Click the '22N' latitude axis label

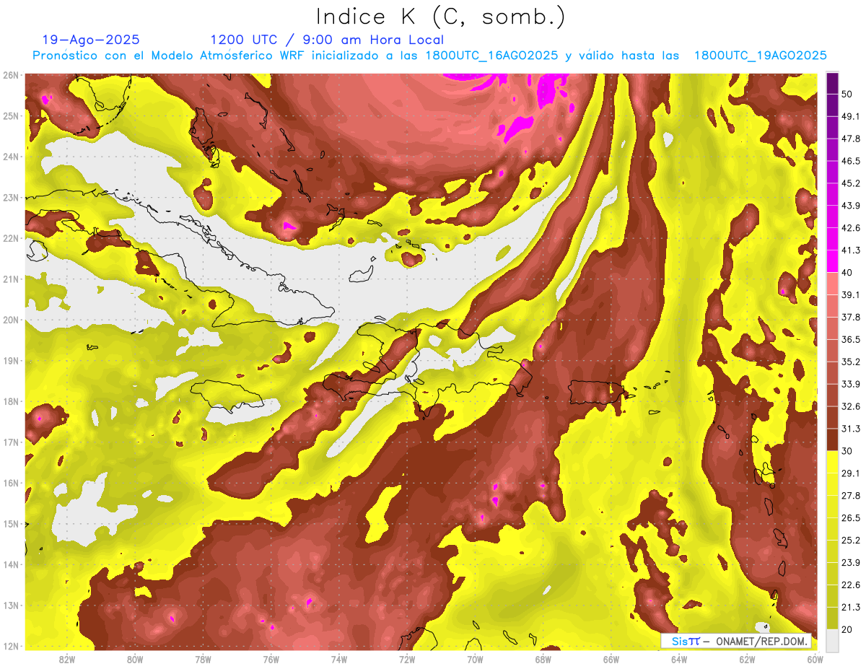[x=11, y=238]
